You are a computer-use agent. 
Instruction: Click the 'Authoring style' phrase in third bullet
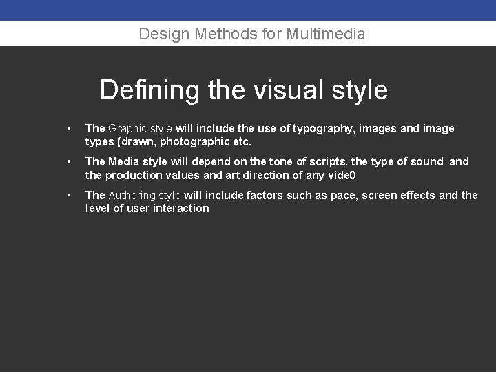coord(145,196)
